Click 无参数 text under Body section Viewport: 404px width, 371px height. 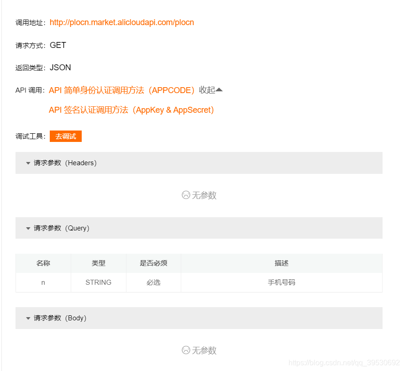coord(204,350)
